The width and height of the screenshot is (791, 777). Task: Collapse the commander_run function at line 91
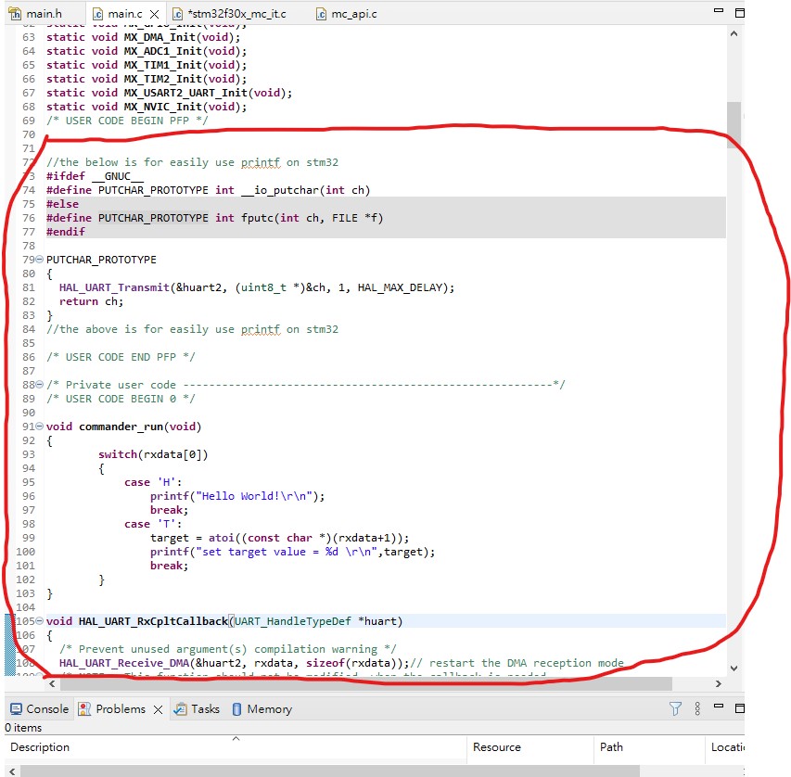click(39, 427)
